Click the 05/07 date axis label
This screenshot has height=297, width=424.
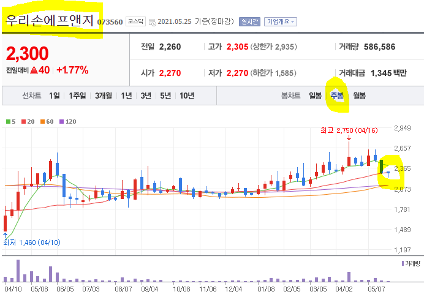tap(376, 289)
